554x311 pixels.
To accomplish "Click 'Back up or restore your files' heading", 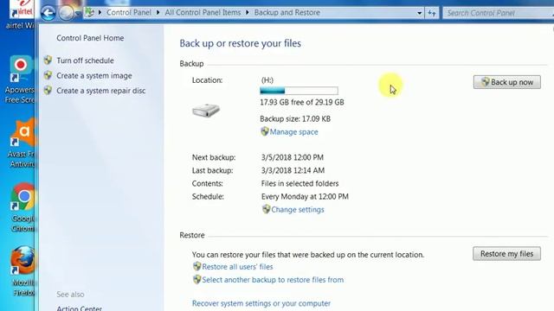I will pyautogui.click(x=241, y=43).
